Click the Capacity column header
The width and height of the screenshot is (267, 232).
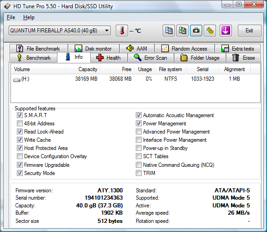pos(83,69)
